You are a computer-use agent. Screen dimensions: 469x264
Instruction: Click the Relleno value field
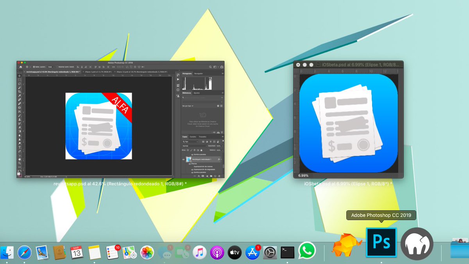tap(218, 150)
